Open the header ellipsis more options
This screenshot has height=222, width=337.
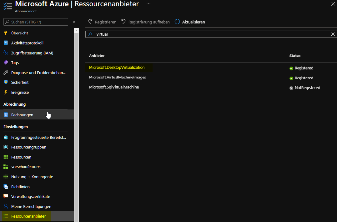(148, 4)
